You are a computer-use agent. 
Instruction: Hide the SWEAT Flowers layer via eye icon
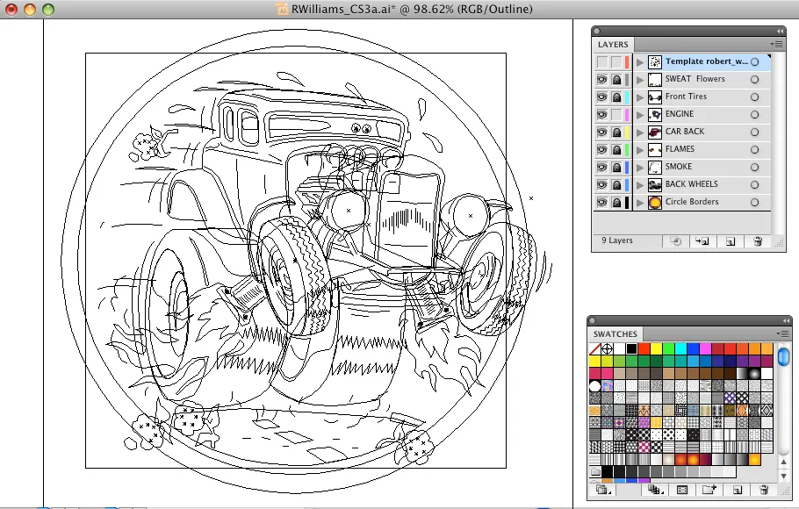coord(601,80)
